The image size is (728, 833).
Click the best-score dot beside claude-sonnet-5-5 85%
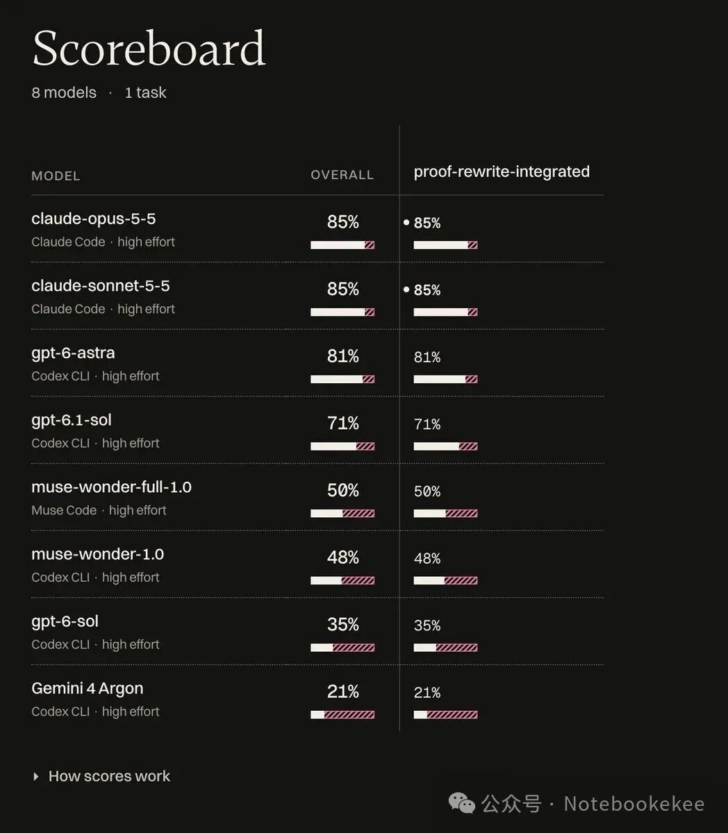click(x=406, y=289)
